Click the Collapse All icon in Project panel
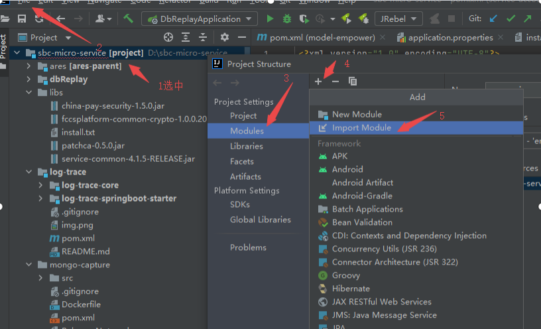Screen dimensions: 541x329 tap(203, 37)
